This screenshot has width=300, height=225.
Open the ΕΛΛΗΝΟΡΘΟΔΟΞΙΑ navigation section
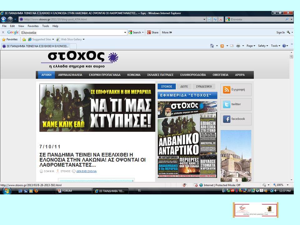click(x=193, y=75)
